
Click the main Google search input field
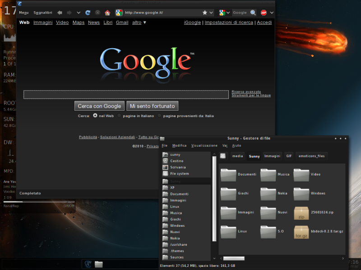pyautogui.click(x=126, y=94)
